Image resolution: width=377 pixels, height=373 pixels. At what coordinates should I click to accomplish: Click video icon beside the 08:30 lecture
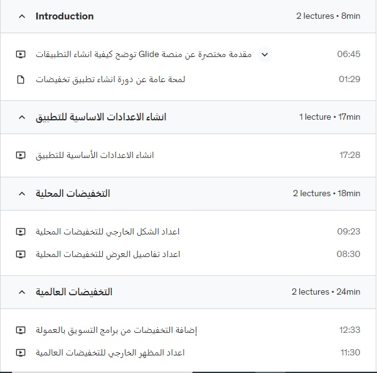(x=21, y=255)
